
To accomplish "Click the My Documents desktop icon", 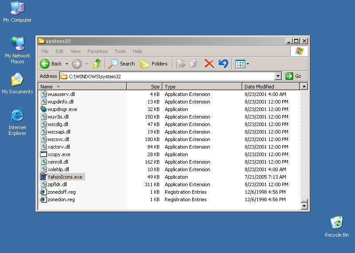I will click(x=17, y=84).
